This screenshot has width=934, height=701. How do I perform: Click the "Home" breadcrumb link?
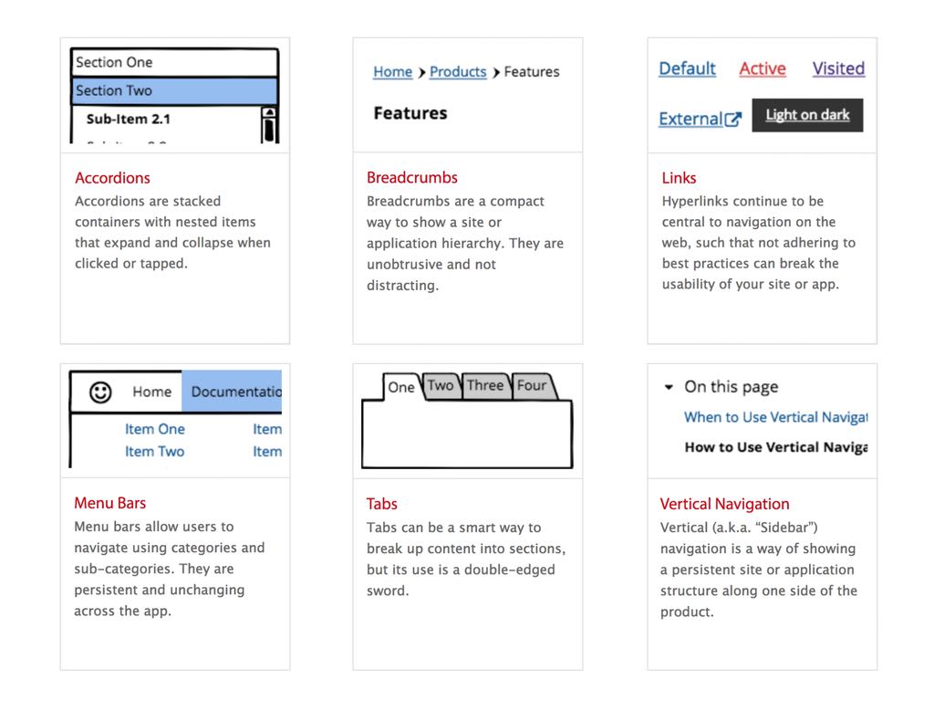tap(392, 72)
